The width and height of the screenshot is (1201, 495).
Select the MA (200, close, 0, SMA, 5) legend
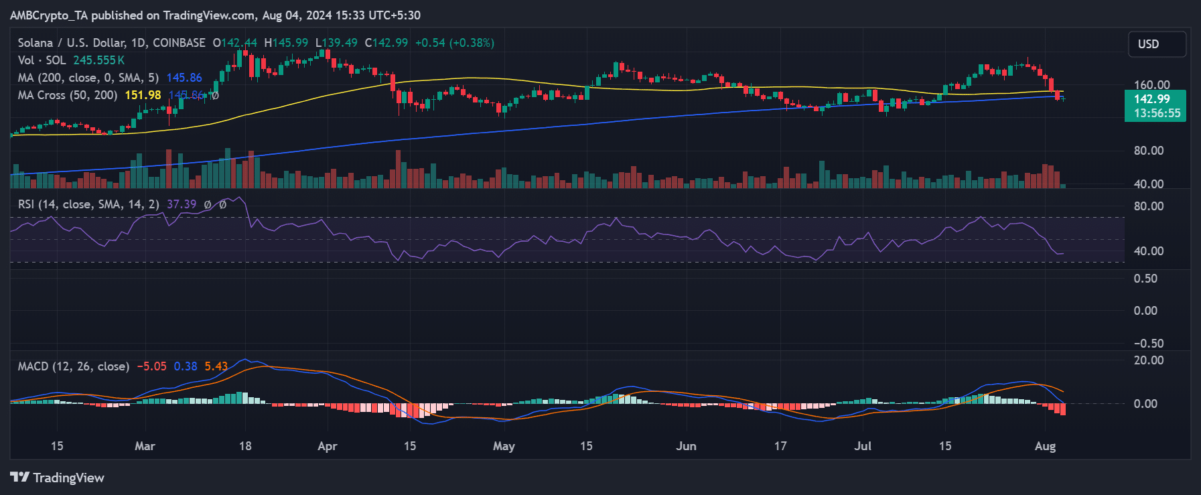(88, 78)
